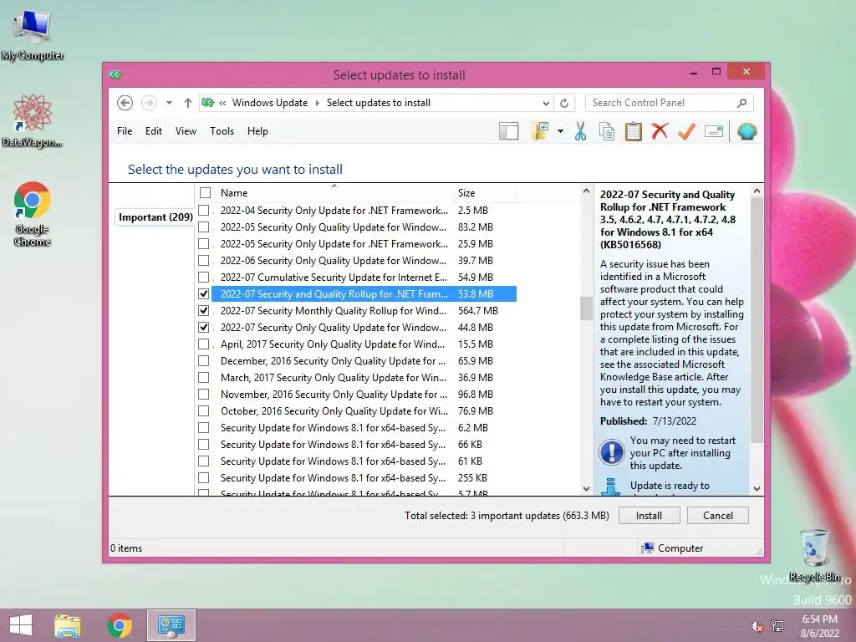This screenshot has height=642, width=856.
Task: Uncheck 2022-07 Security and Quality Rollup .NET
Action: coord(204,293)
